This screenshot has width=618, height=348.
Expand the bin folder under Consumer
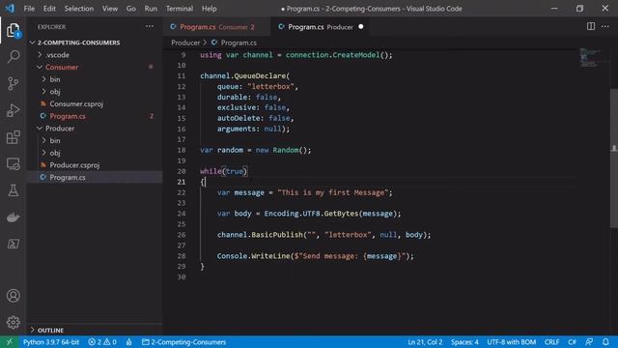(x=43, y=79)
